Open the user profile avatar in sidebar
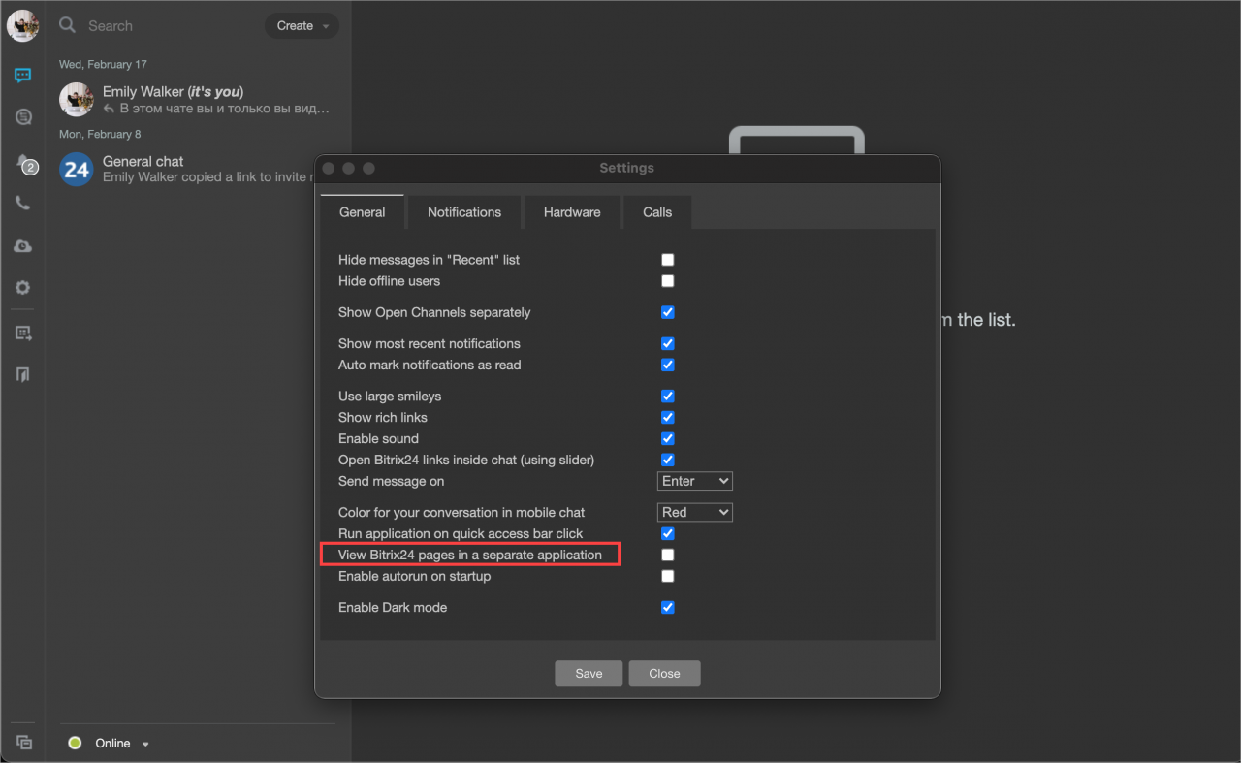1241x763 pixels. point(22,25)
